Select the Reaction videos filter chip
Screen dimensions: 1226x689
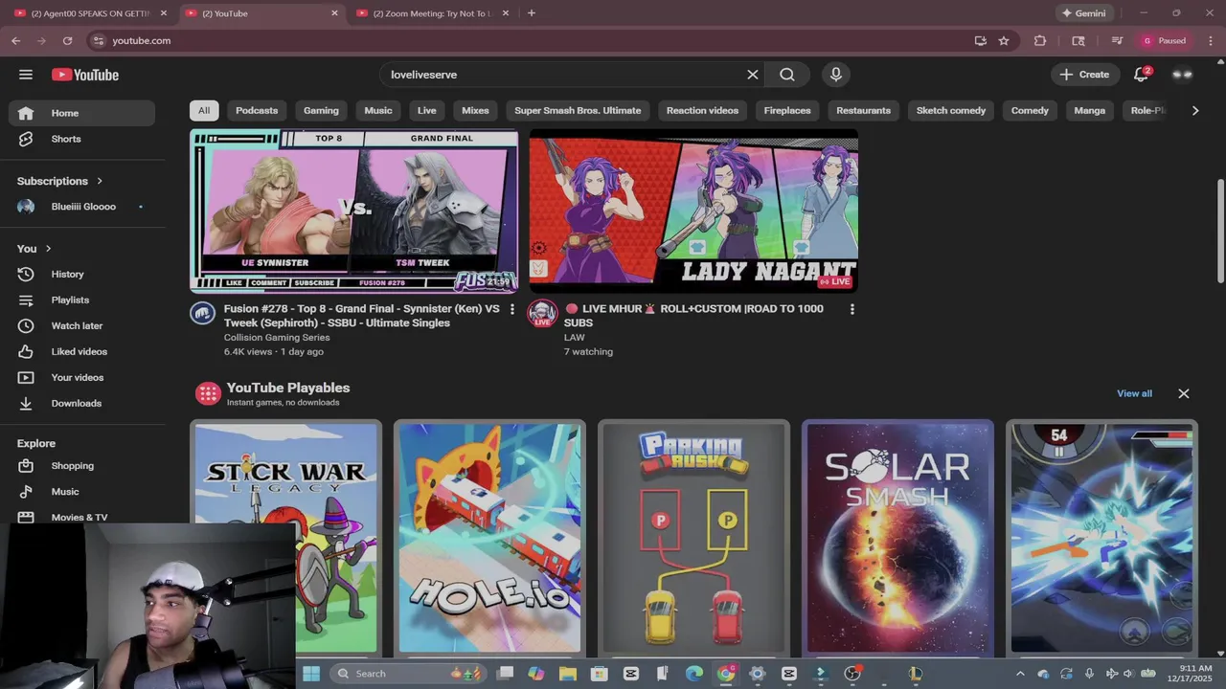pos(702,111)
